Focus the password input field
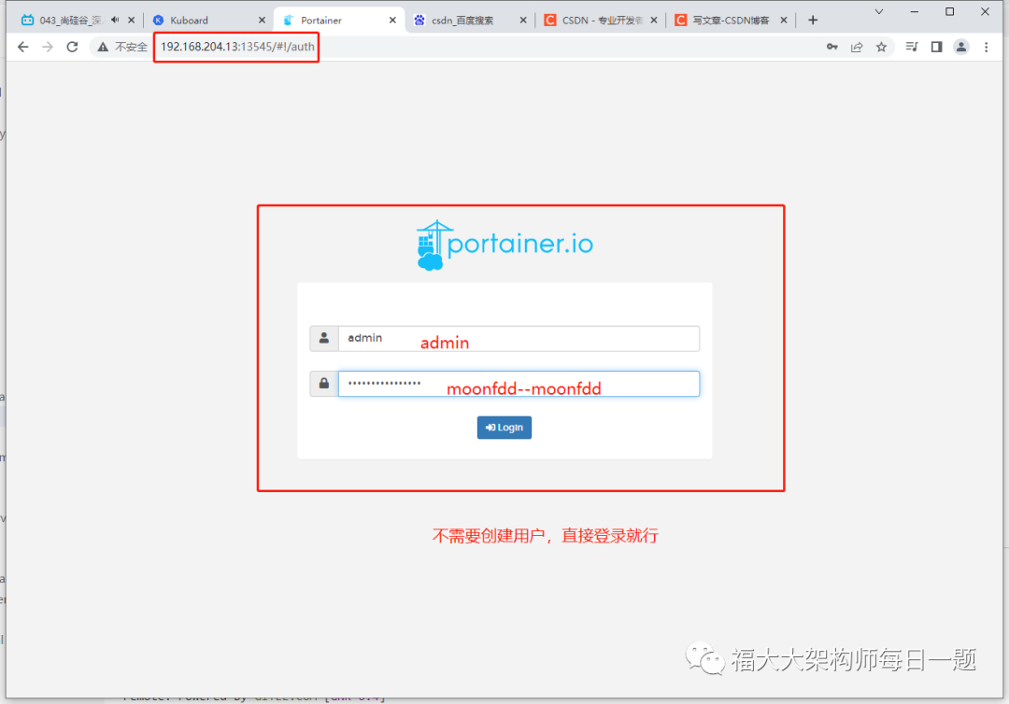 519,384
